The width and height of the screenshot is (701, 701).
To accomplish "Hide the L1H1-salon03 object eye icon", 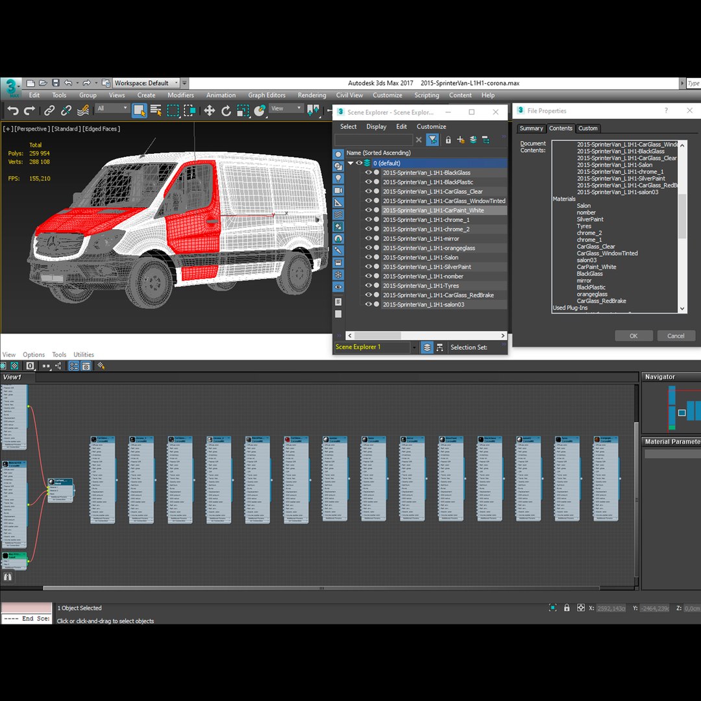I will (x=369, y=304).
